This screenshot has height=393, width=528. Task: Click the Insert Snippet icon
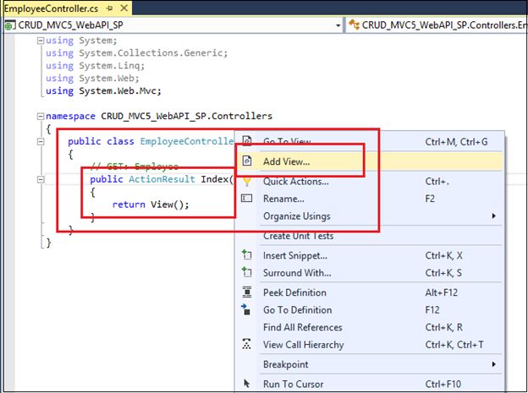click(x=247, y=255)
